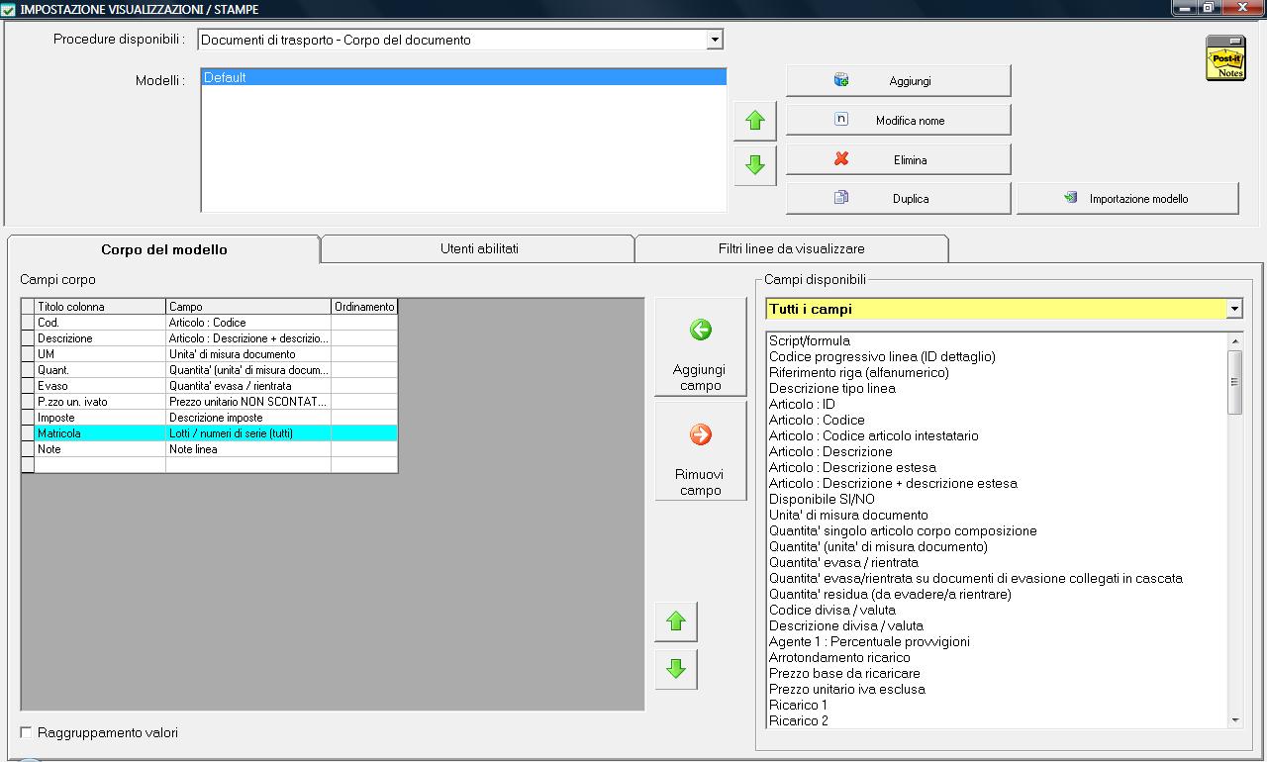The image size is (1267, 762).
Task: Select Agente 1 : Percentuale provvigioni
Action: [x=869, y=641]
